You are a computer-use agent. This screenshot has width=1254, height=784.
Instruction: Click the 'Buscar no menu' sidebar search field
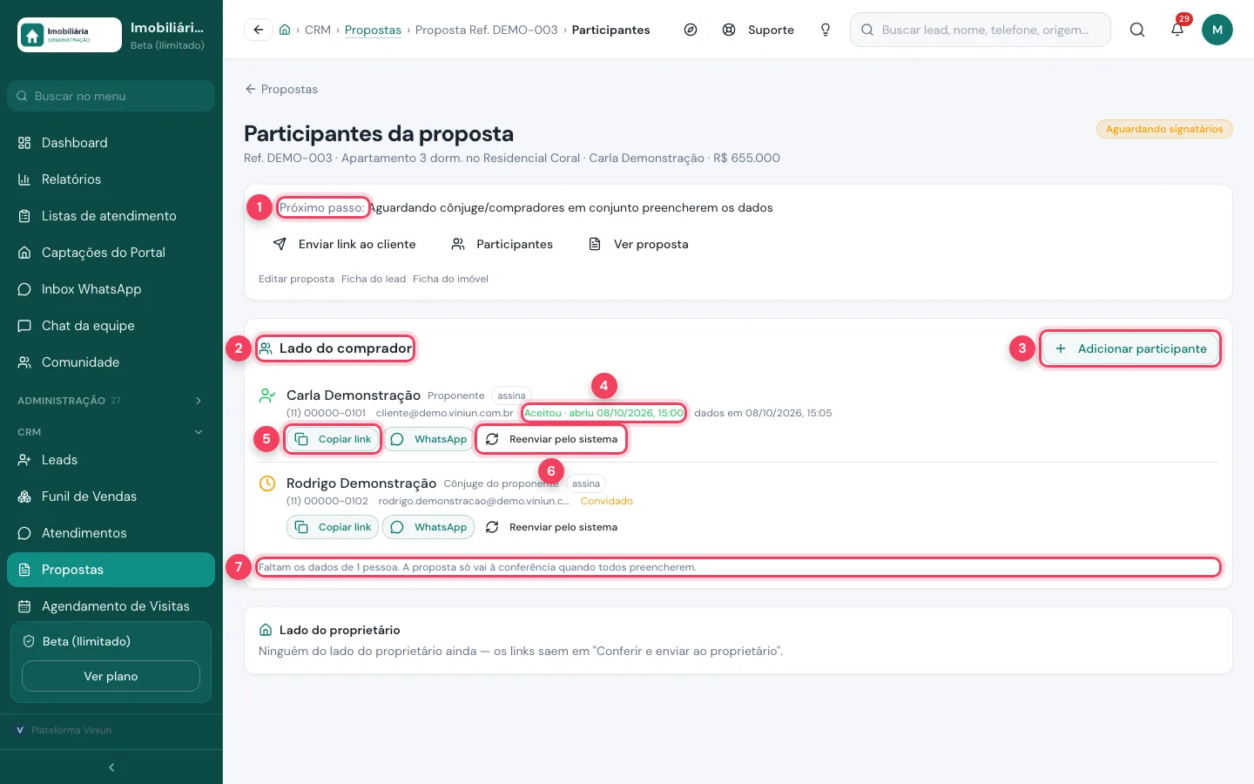pos(111,96)
